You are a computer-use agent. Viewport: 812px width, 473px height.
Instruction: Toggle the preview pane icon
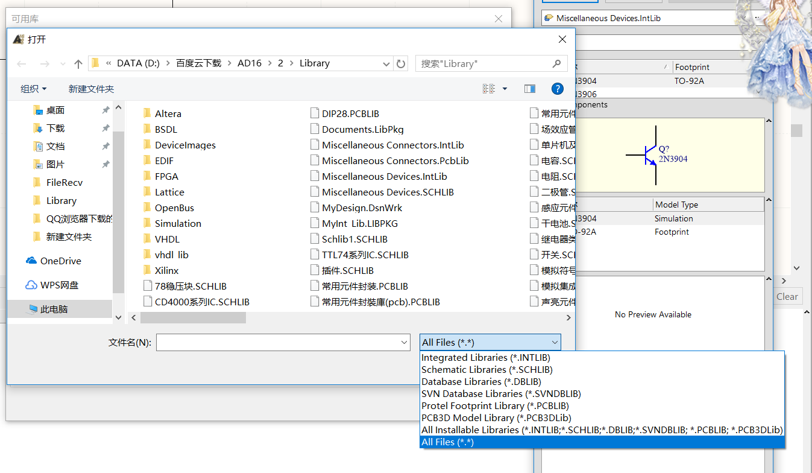coord(529,88)
